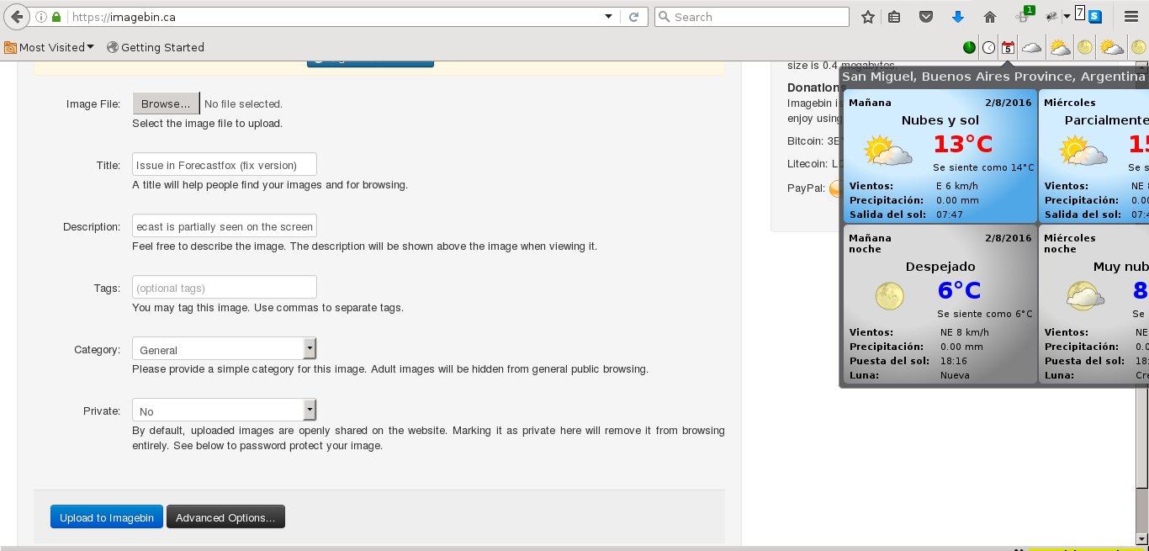Image resolution: width=1149 pixels, height=551 pixels.
Task: Click into the Description input field
Action: tap(225, 225)
